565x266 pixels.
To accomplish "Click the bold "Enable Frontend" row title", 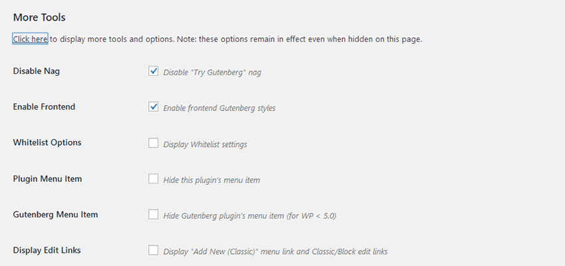I will pyautogui.click(x=44, y=107).
